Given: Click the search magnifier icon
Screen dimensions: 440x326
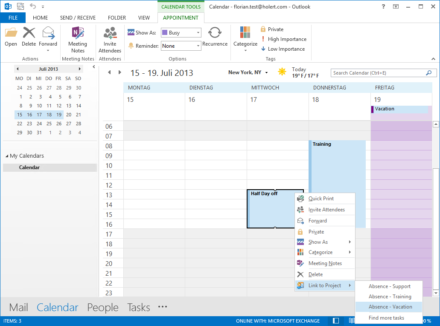Looking at the screenshot, I should pyautogui.click(x=429, y=73).
